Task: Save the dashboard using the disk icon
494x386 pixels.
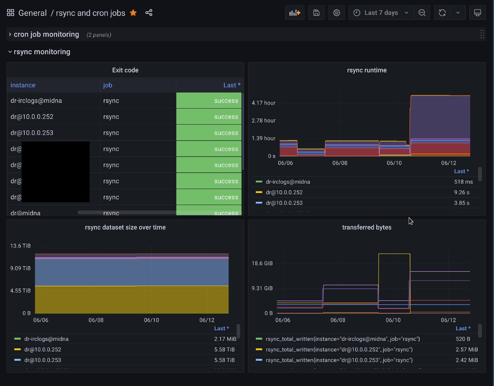Action: pyautogui.click(x=316, y=13)
